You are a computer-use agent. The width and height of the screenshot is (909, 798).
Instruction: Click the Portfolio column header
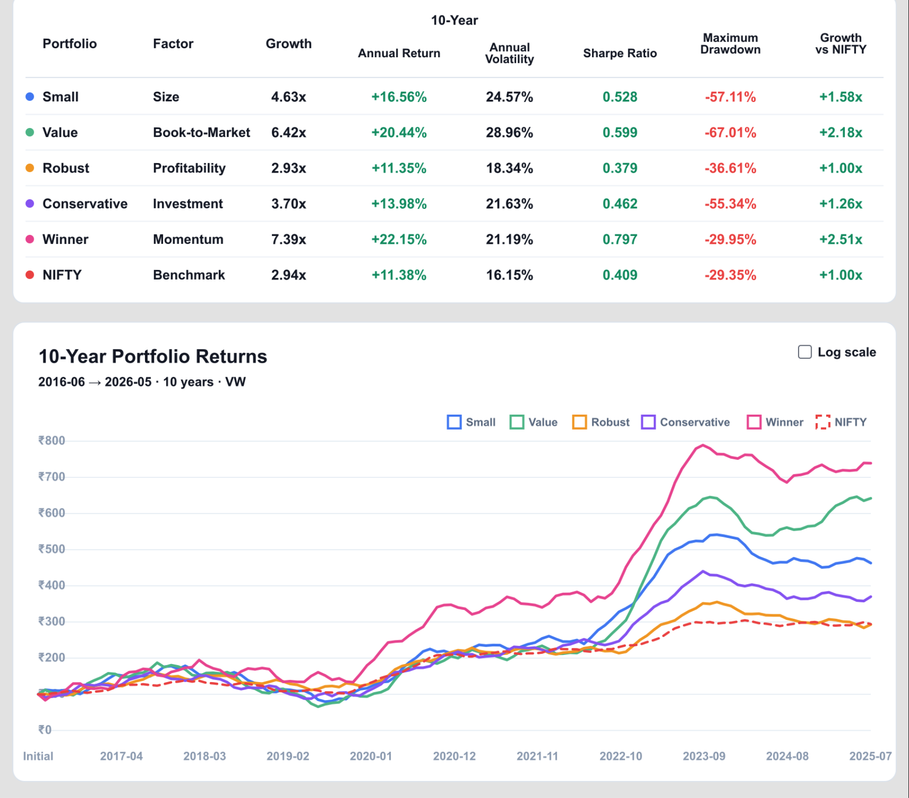(x=70, y=44)
